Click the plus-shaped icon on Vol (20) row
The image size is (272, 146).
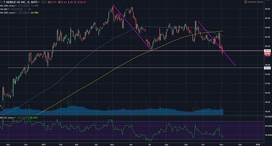[18, 9]
